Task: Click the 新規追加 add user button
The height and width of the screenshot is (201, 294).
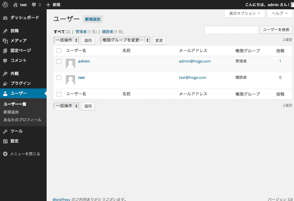Action: click(92, 19)
